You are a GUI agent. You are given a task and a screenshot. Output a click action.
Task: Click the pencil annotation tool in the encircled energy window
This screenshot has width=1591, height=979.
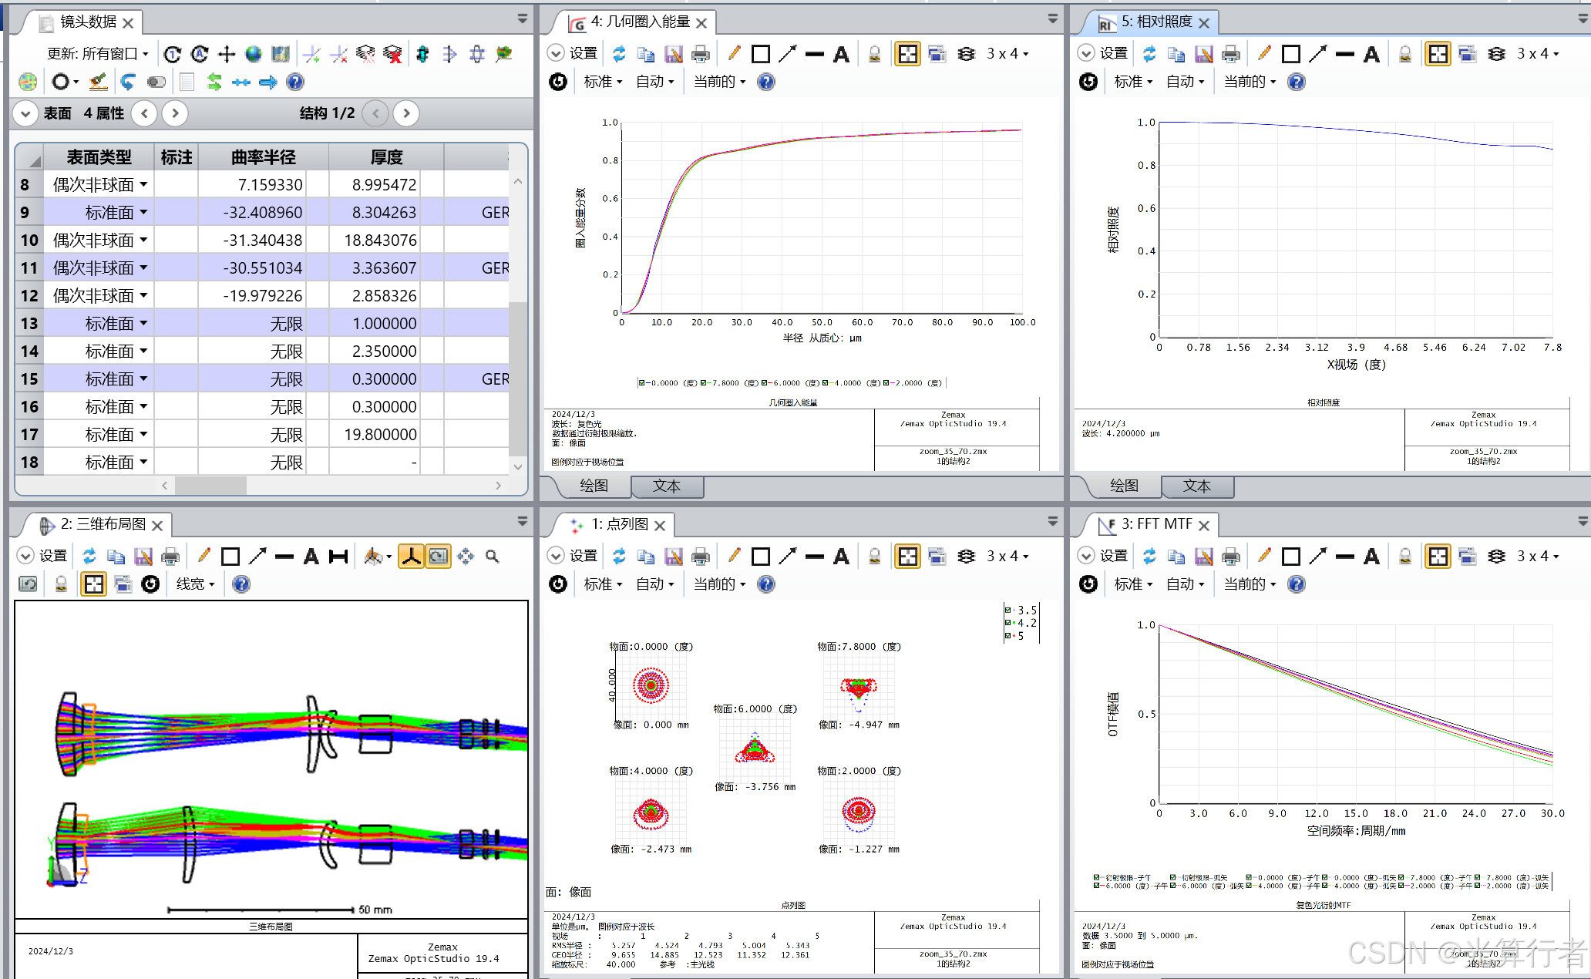[733, 54]
